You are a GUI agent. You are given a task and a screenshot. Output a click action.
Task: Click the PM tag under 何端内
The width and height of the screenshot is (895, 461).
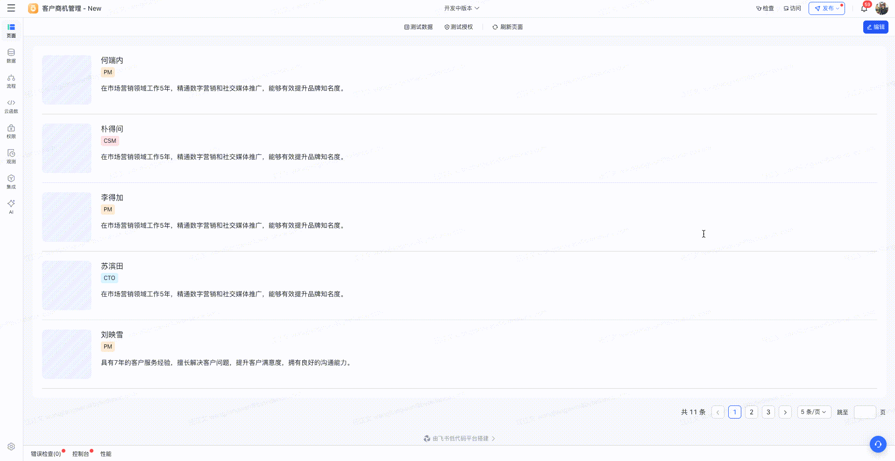[x=108, y=72]
